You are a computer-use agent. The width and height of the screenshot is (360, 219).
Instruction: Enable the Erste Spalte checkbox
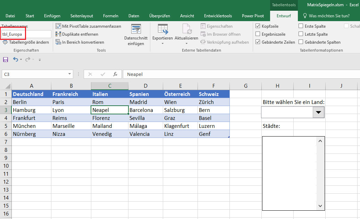(x=301, y=26)
